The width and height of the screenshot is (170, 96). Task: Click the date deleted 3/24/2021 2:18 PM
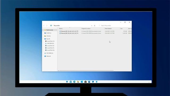pyautogui.click(x=110, y=31)
